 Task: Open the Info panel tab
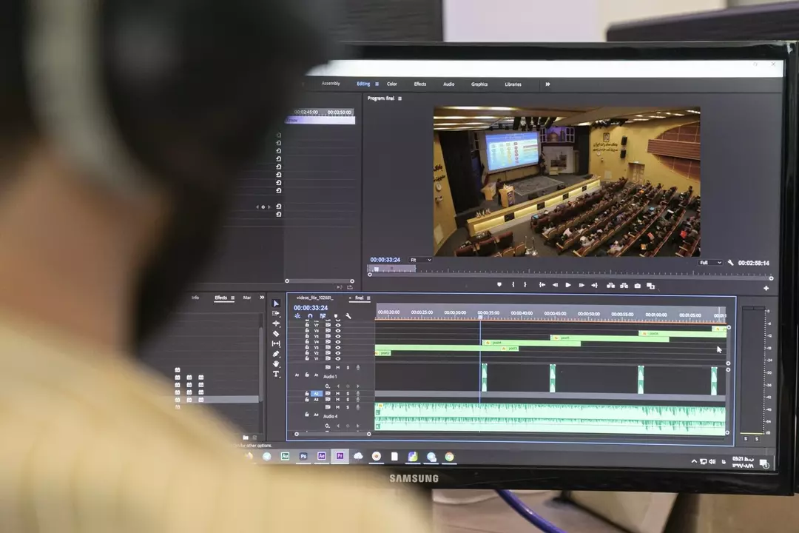click(195, 298)
